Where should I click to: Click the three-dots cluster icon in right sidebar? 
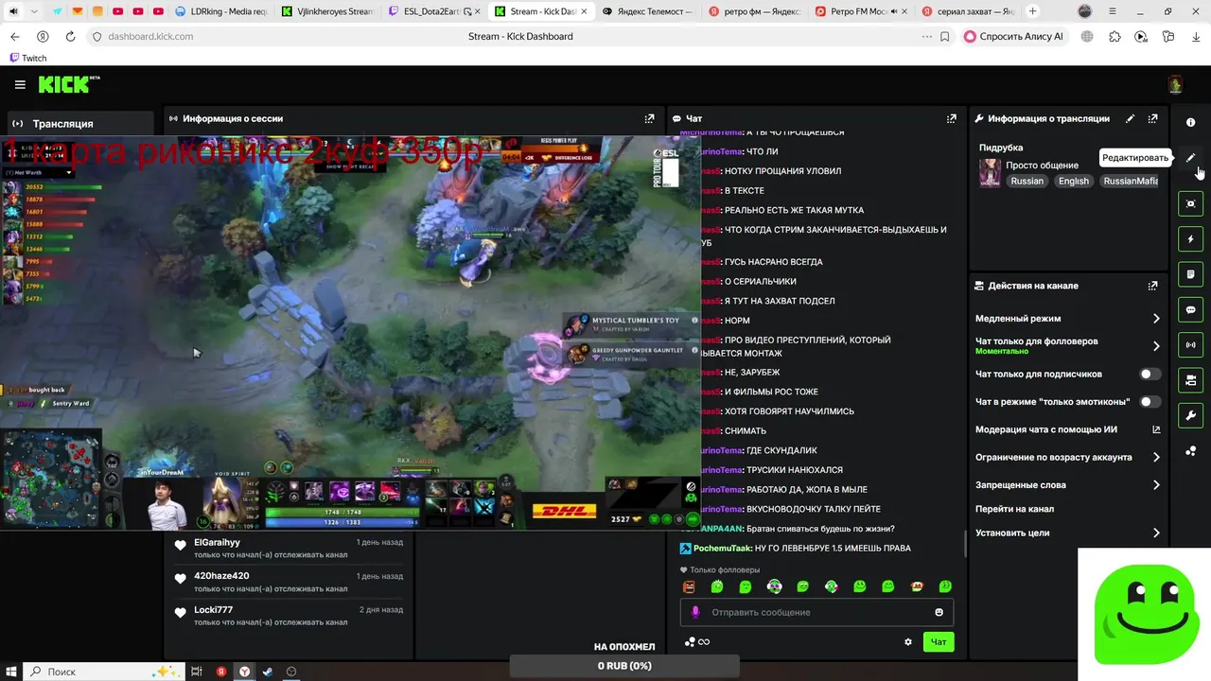click(x=1190, y=451)
